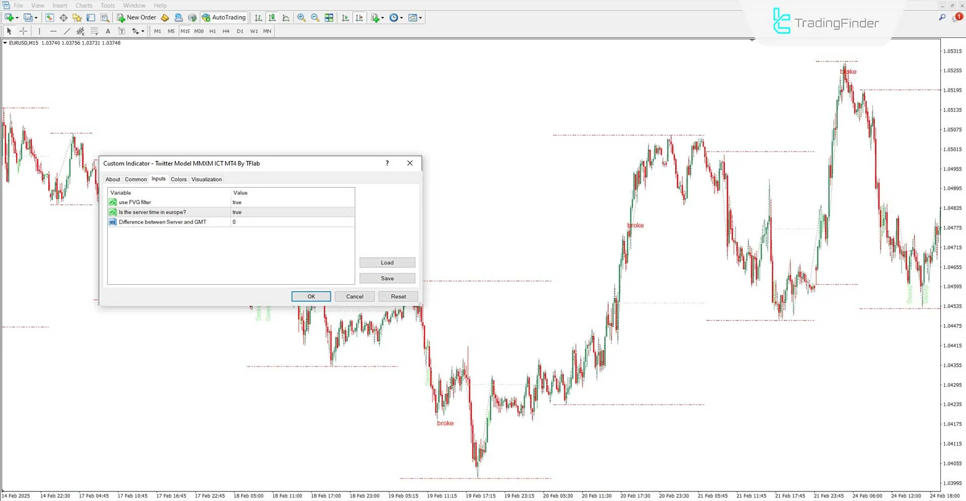Zoom in on the chart

coord(301,18)
